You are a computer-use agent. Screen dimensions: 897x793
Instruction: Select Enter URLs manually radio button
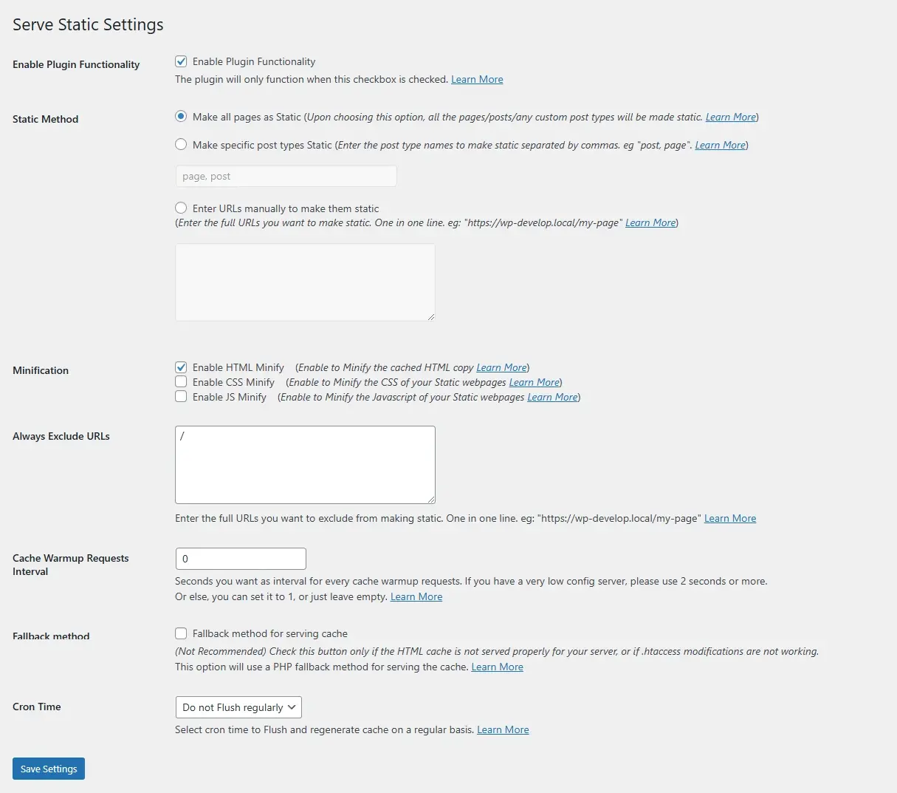pyautogui.click(x=181, y=208)
